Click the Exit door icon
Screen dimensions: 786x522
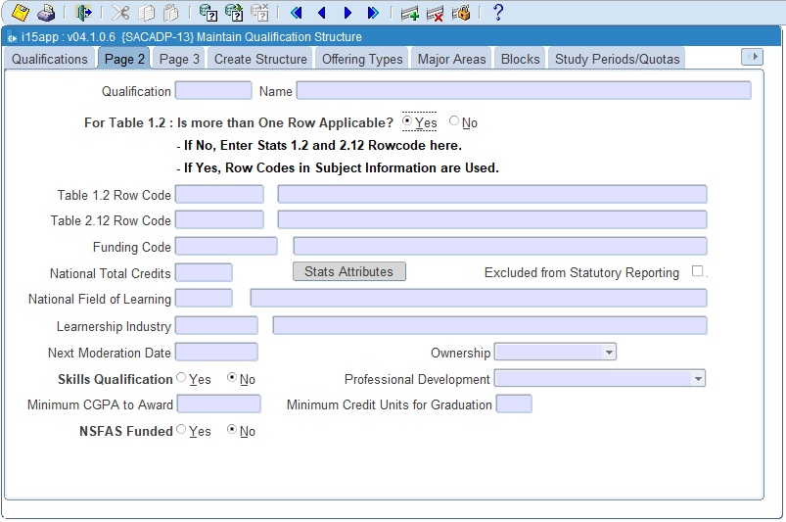[83, 13]
